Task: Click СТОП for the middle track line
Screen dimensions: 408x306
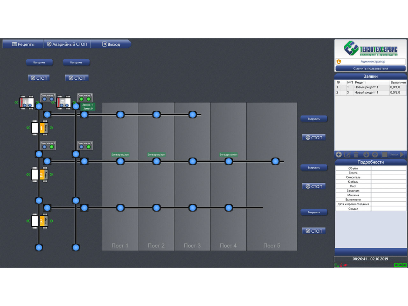Action: [x=314, y=186]
